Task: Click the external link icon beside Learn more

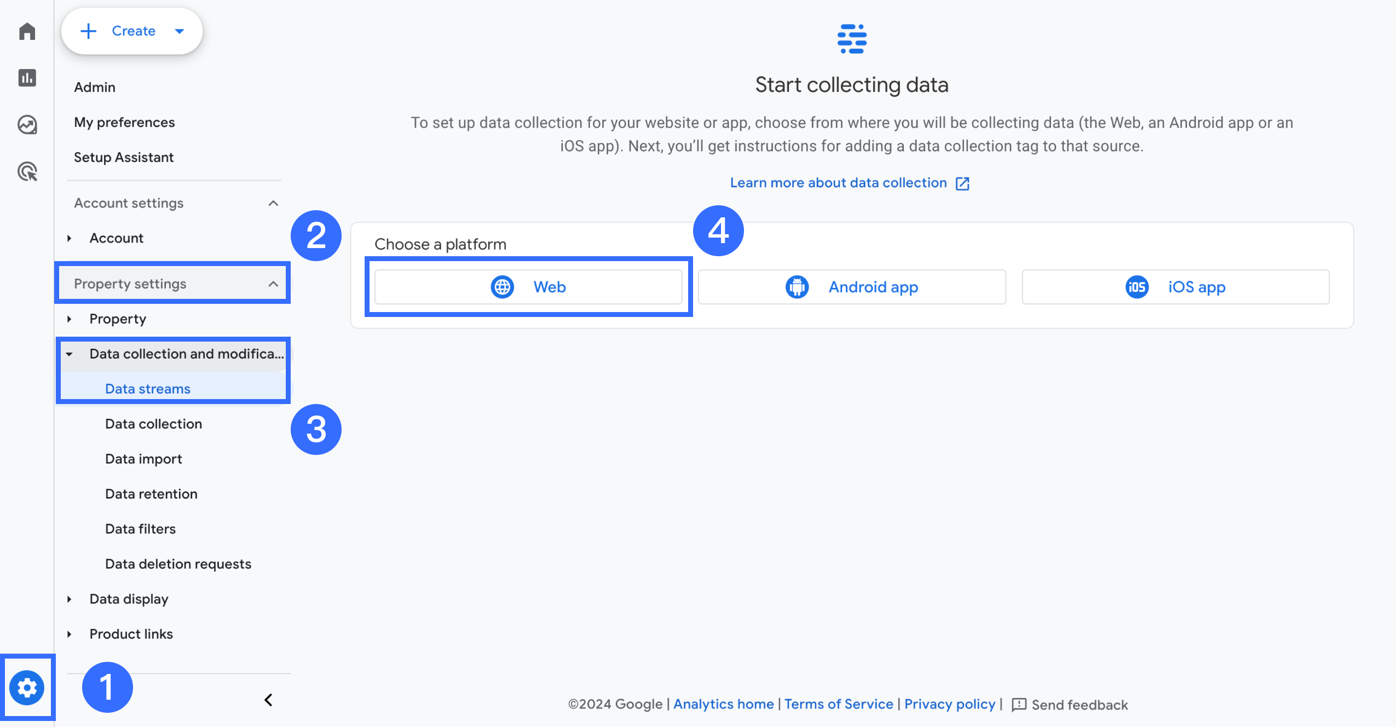Action: pos(962,183)
